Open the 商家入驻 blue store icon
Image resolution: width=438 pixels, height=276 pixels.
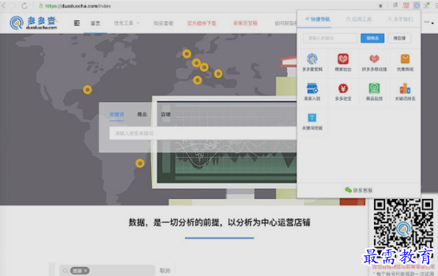click(312, 89)
